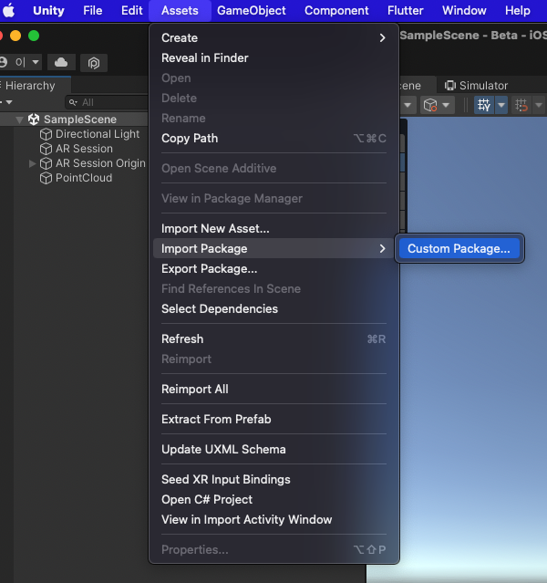Image resolution: width=547 pixels, height=583 pixels.
Task: Open the Unity application menu
Action: pyautogui.click(x=48, y=10)
